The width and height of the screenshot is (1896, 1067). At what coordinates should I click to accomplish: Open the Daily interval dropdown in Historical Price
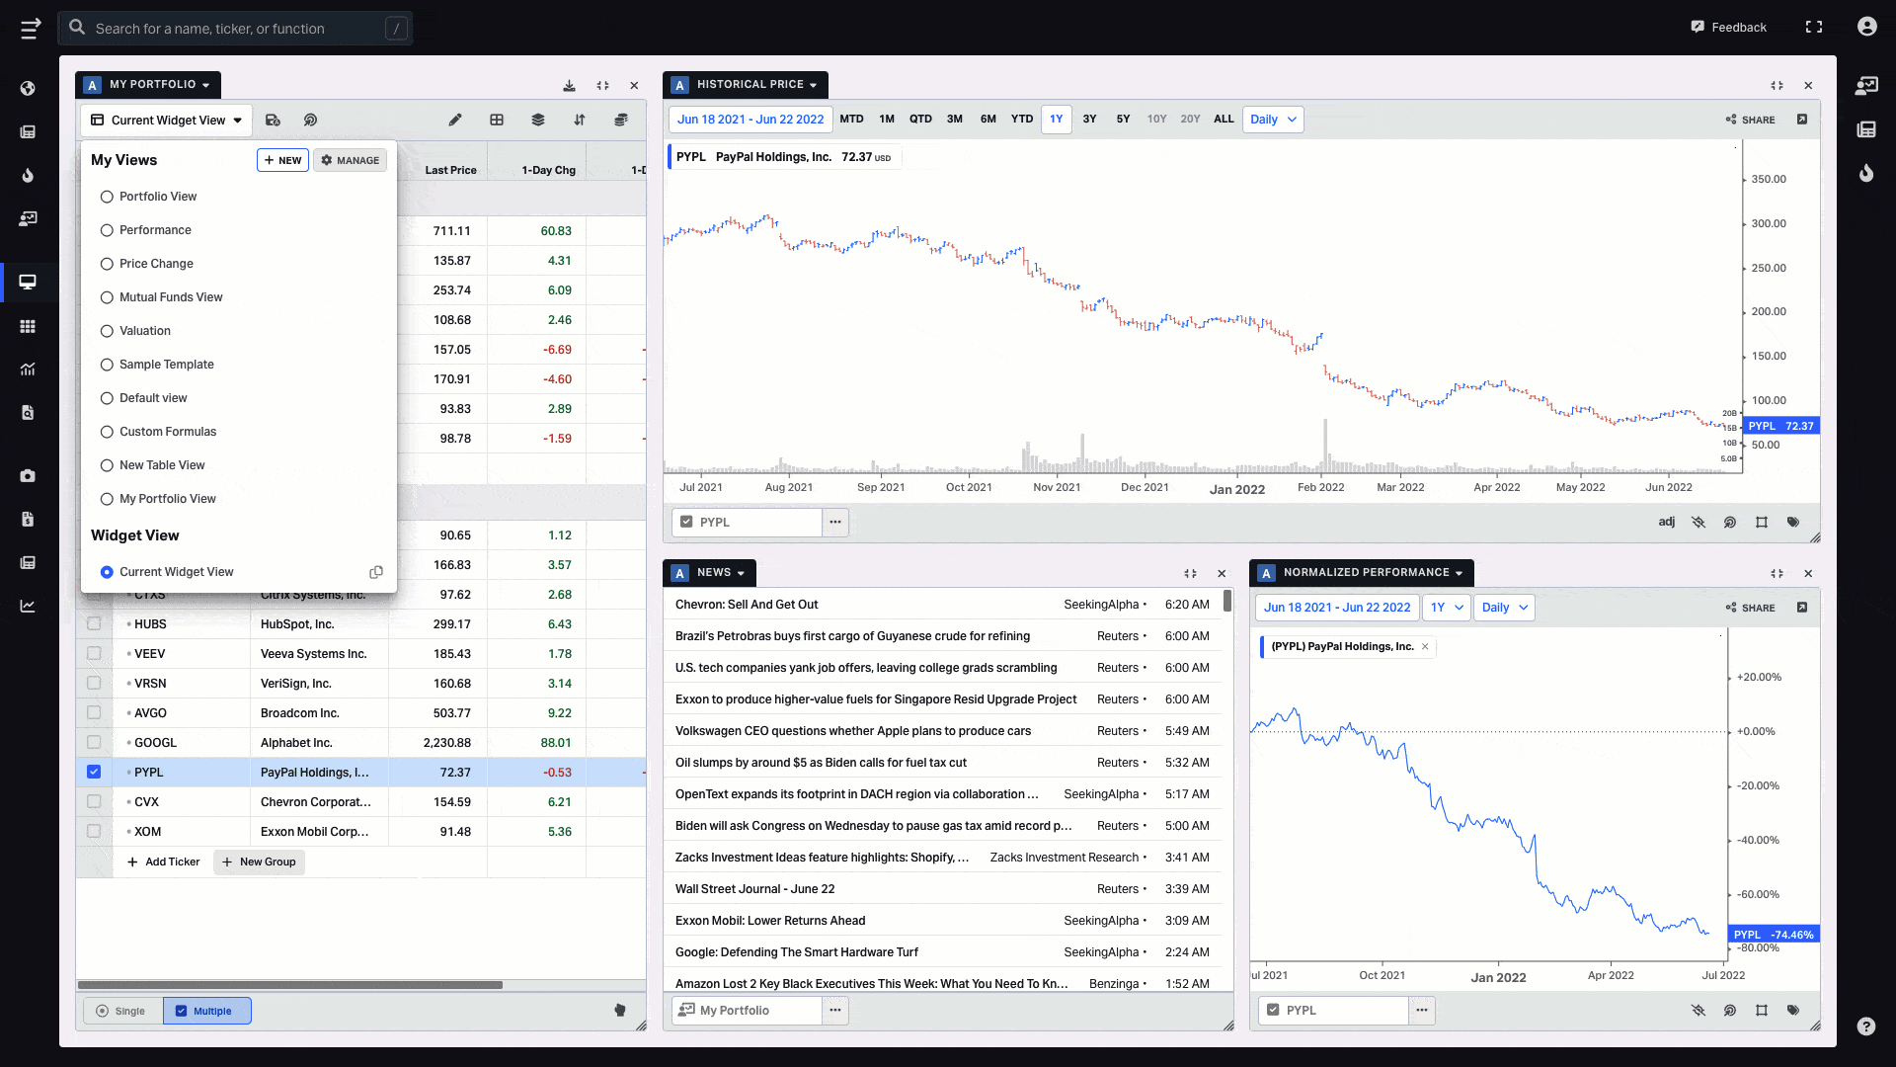pos(1273,120)
